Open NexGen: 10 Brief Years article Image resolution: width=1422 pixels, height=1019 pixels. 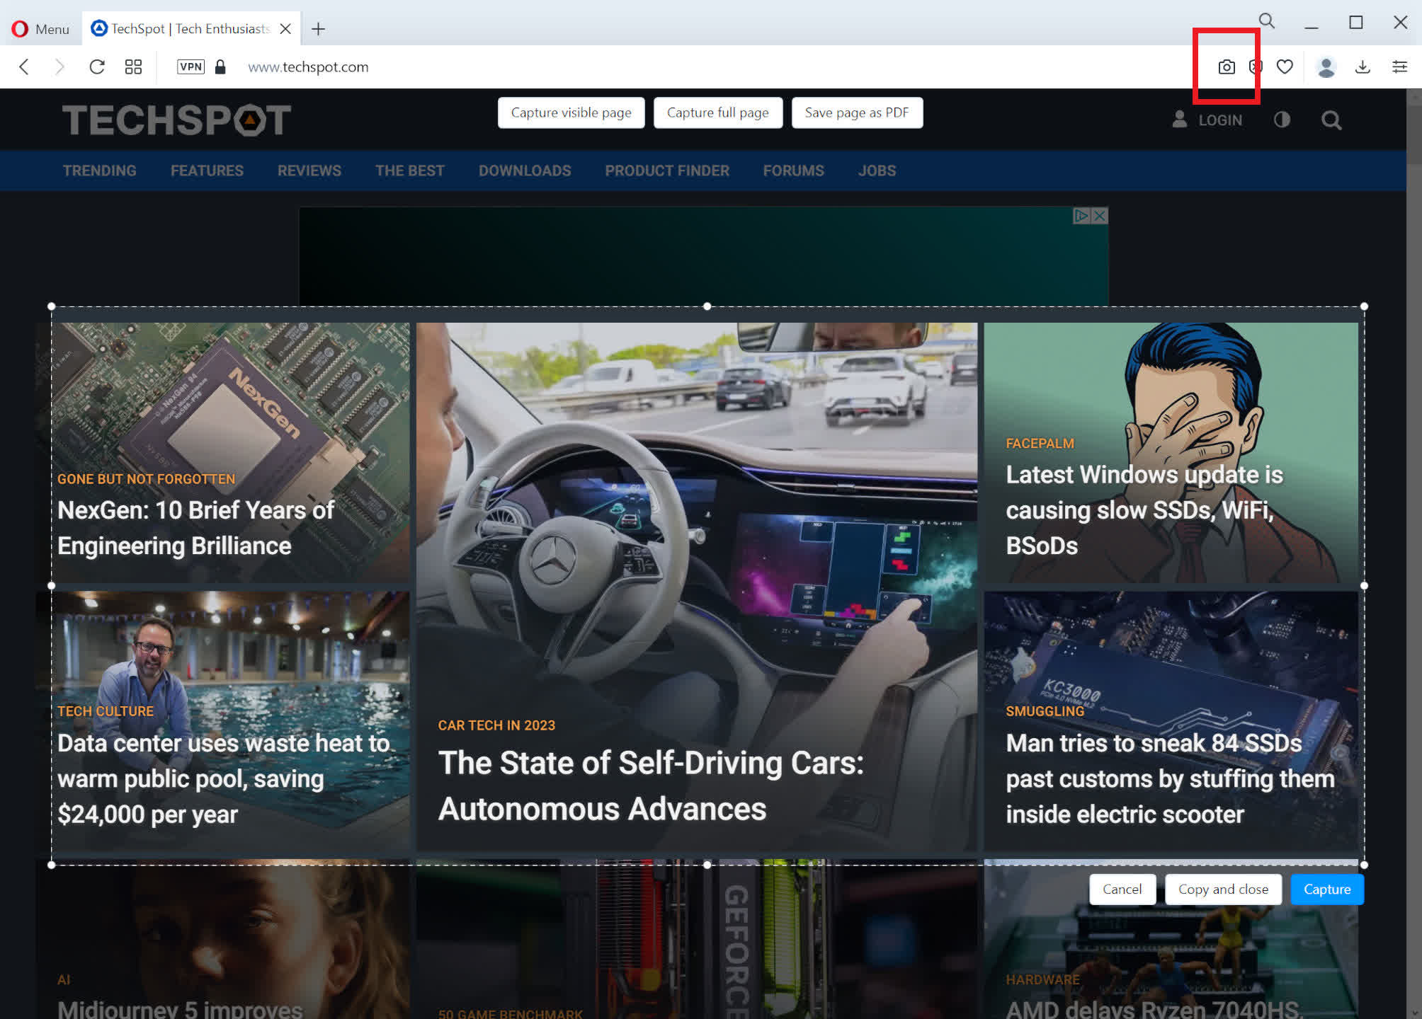[195, 528]
